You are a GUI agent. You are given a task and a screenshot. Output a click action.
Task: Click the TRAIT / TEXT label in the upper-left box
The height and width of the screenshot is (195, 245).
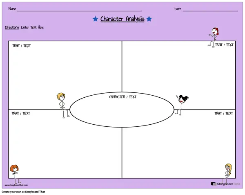(x=22, y=46)
